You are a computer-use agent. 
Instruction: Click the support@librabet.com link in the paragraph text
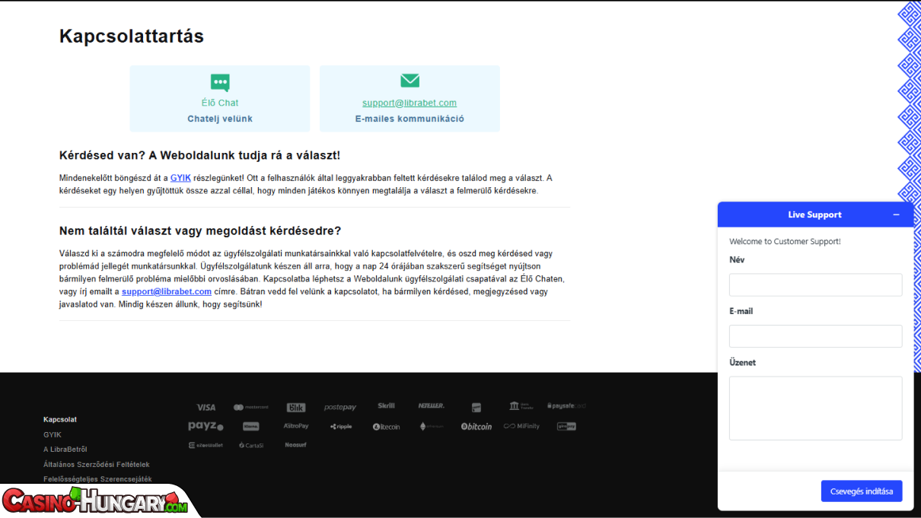point(167,291)
